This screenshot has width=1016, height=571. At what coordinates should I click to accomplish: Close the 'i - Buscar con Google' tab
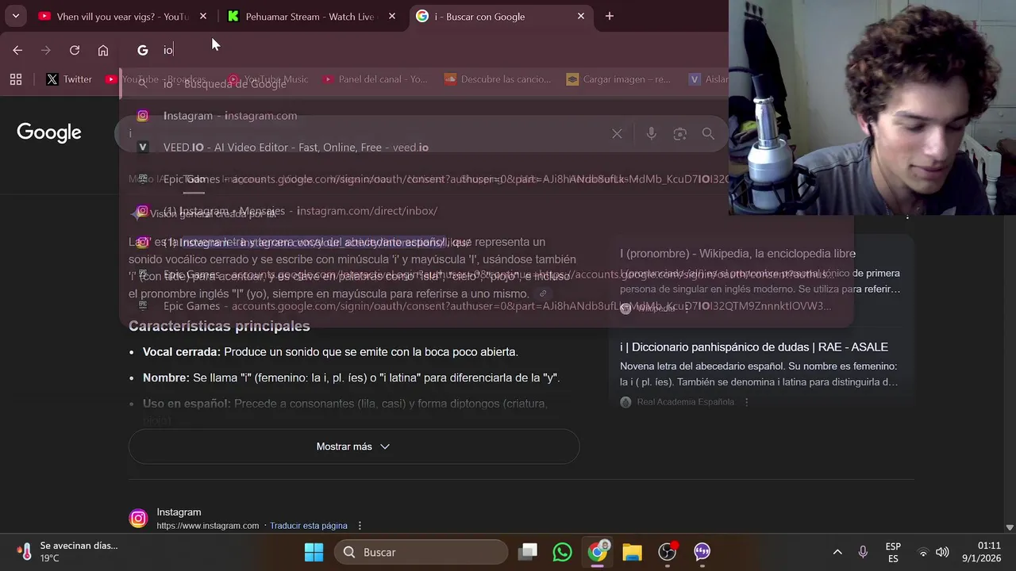(x=581, y=16)
